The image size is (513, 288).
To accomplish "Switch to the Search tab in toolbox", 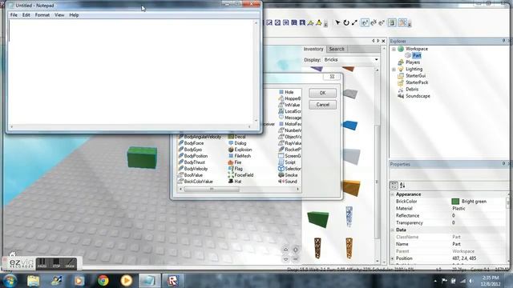I will [337, 49].
